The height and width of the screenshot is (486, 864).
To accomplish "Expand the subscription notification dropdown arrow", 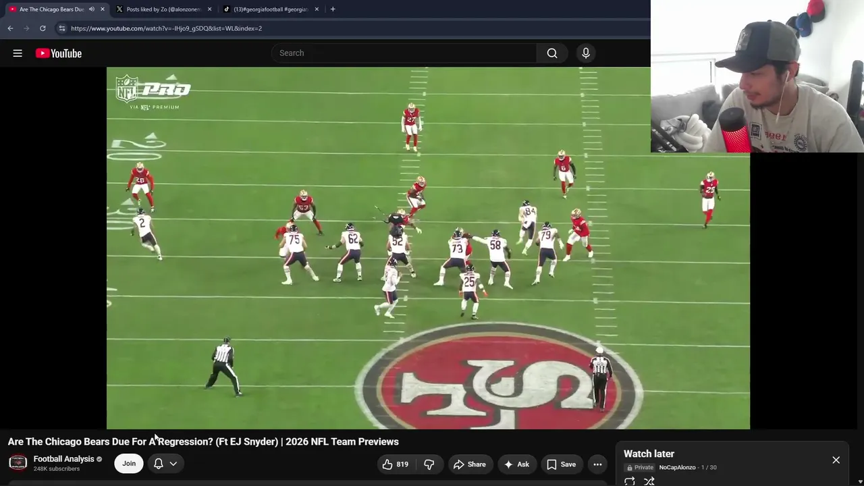I will point(173,464).
